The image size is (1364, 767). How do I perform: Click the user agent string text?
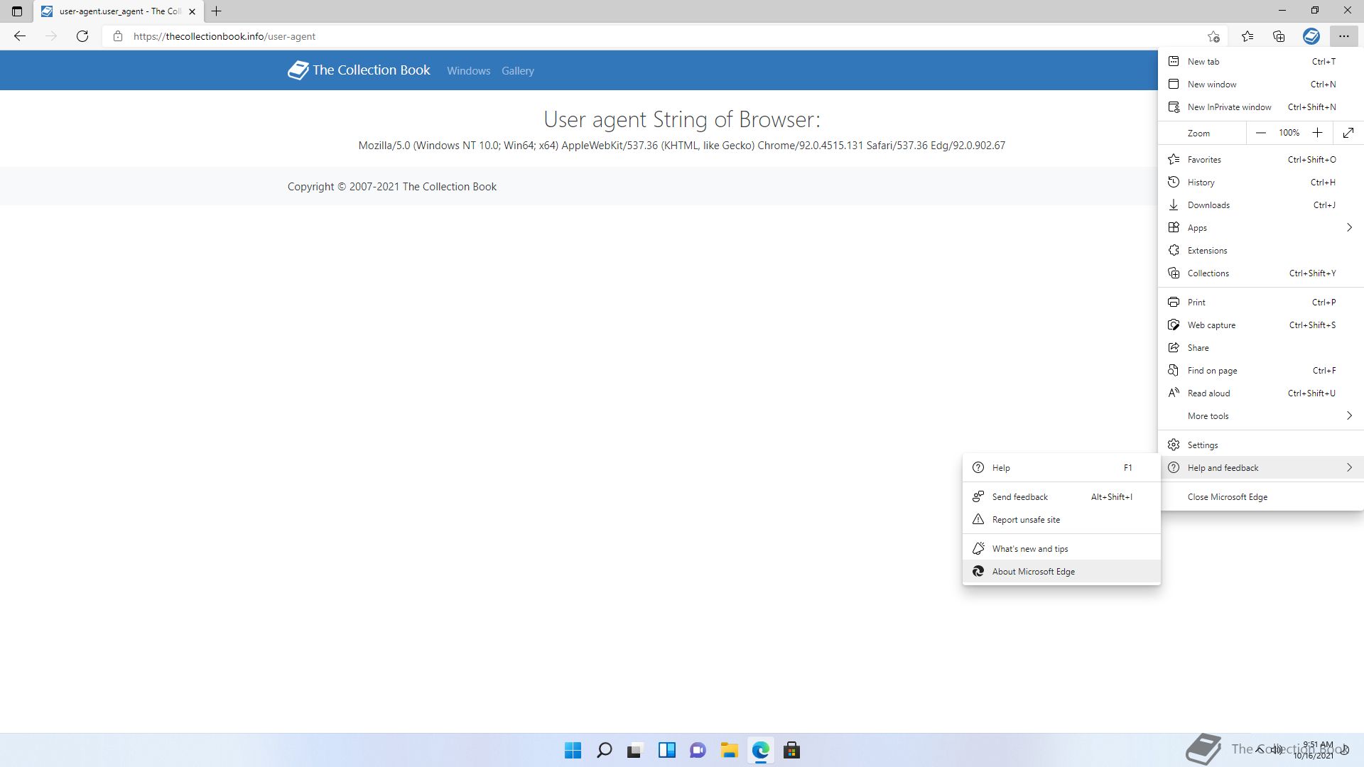click(x=681, y=146)
